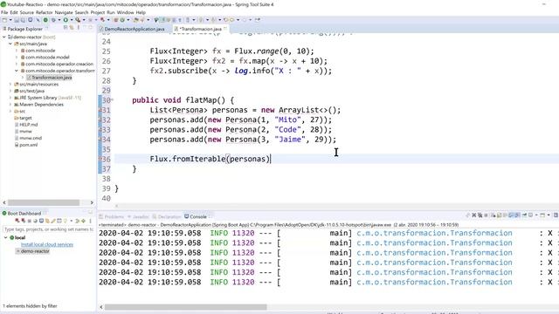Click the Stop icon in Boot Dashboard toolbar
The image size is (559, 314).
(x=29, y=221)
